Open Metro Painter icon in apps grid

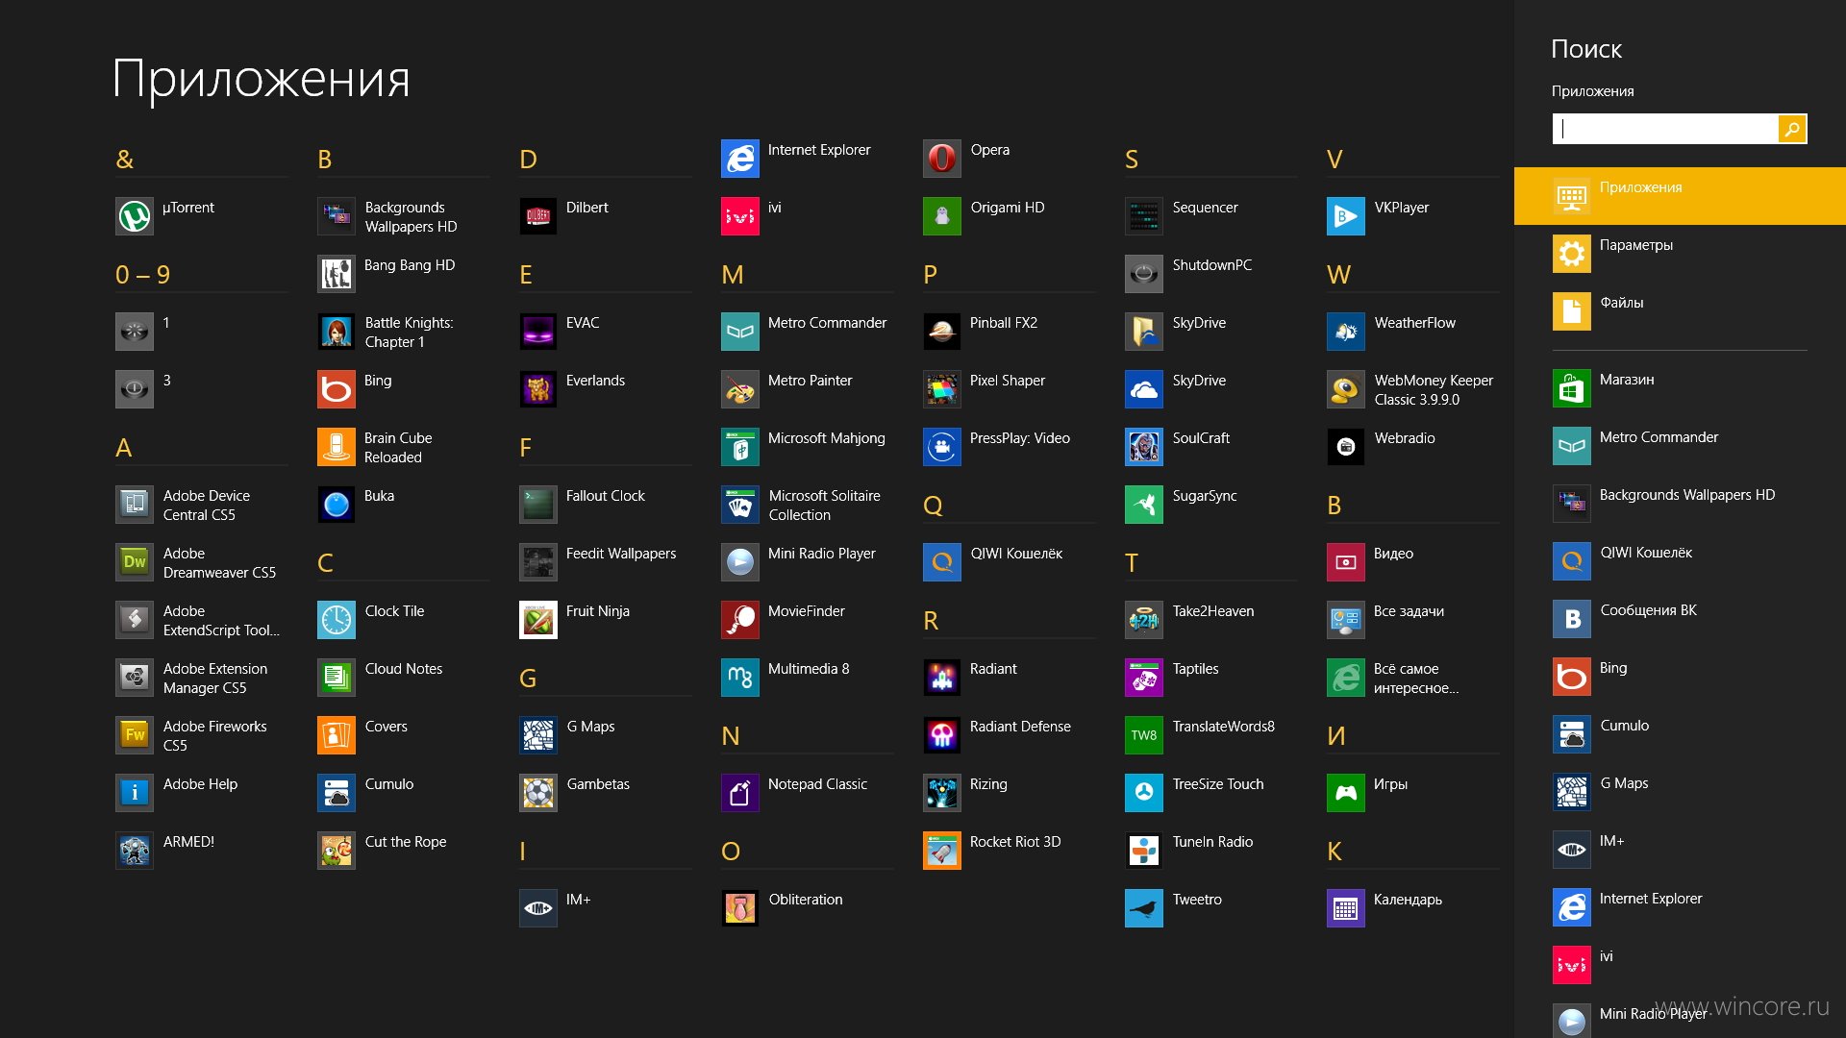(740, 389)
